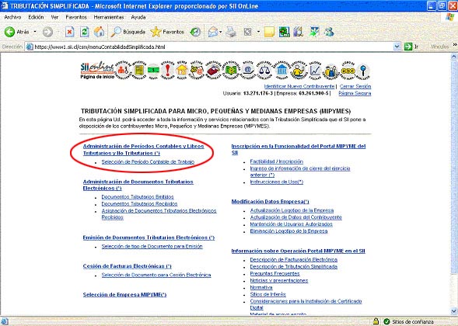Click the vertical scrollbar down arrow
458x326 pixels.
point(454,310)
